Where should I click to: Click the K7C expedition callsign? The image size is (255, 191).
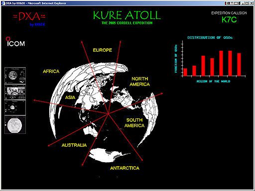tap(229, 20)
